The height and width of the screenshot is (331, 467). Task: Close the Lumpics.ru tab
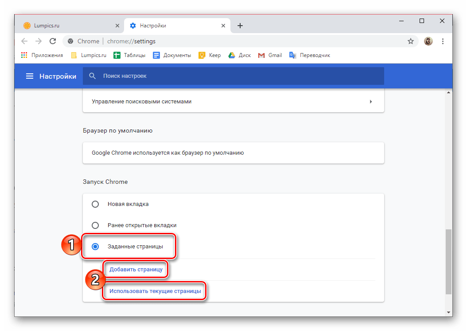(117, 26)
